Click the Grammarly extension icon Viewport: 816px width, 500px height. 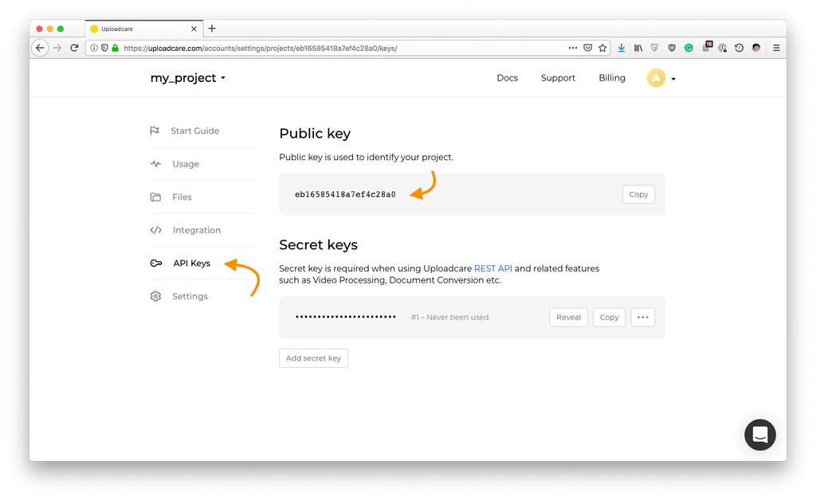click(688, 48)
